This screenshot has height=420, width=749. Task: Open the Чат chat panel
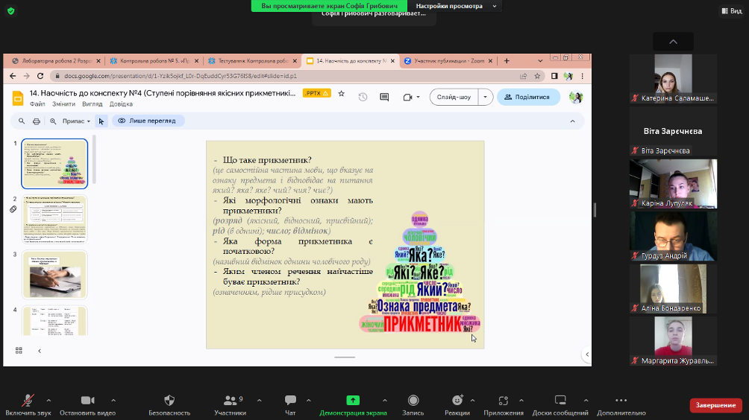pos(290,401)
